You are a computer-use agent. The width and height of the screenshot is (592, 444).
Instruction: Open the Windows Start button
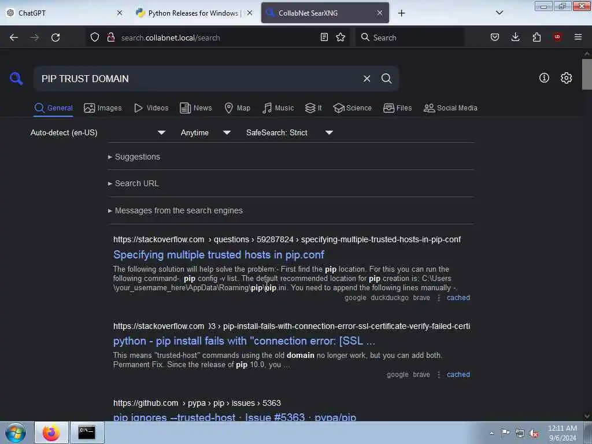(16, 432)
